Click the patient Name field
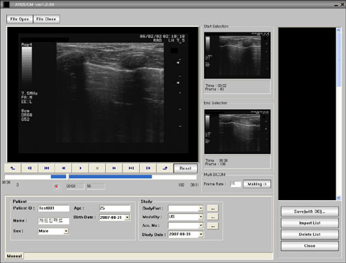 [53, 221]
